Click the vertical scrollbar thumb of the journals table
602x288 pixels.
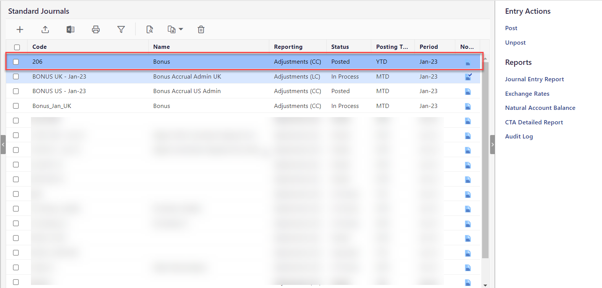coord(485,160)
